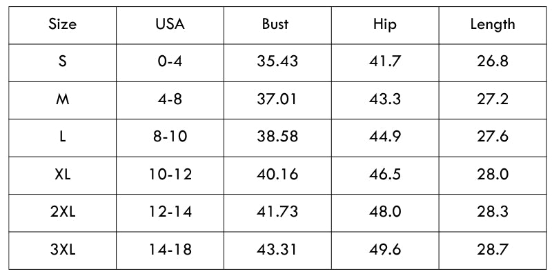Select the Bust column header
Viewport: 552px width, 276px height.
275,24
